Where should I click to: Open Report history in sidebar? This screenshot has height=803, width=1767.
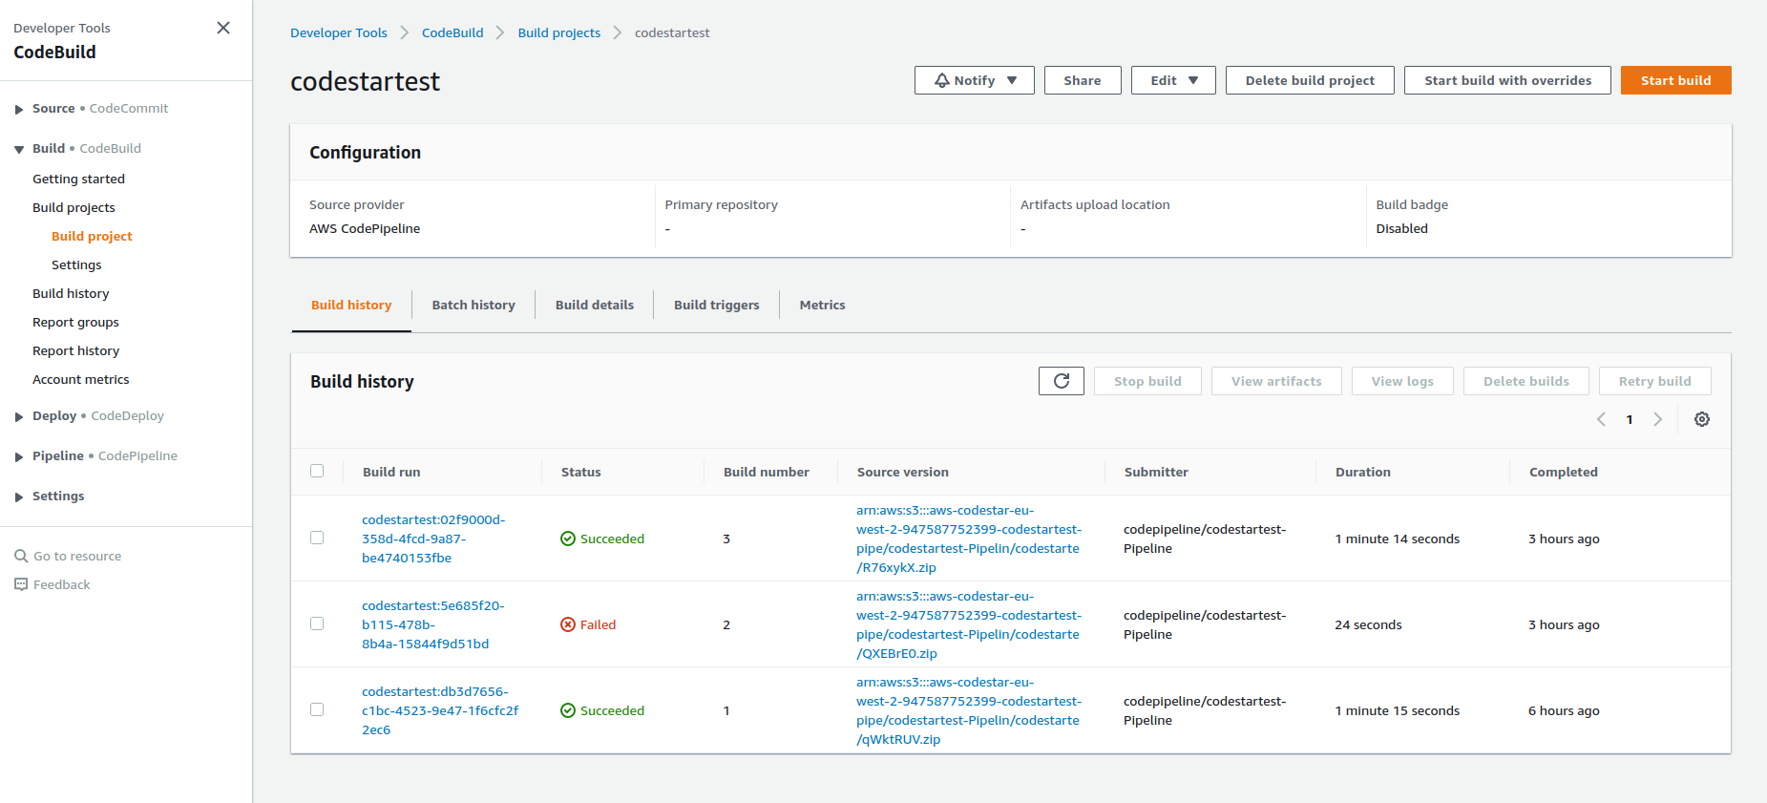[x=75, y=350]
